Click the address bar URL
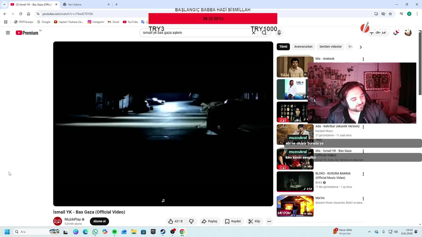The height and width of the screenshot is (237, 422). pos(68,14)
